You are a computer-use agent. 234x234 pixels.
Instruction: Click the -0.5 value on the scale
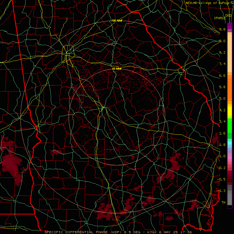click(221, 179)
